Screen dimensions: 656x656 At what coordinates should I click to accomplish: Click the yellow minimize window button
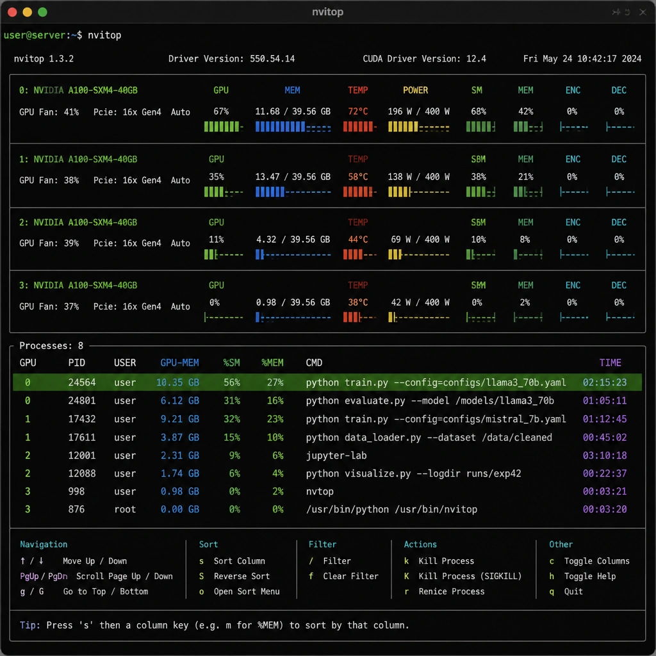pyautogui.click(x=27, y=12)
